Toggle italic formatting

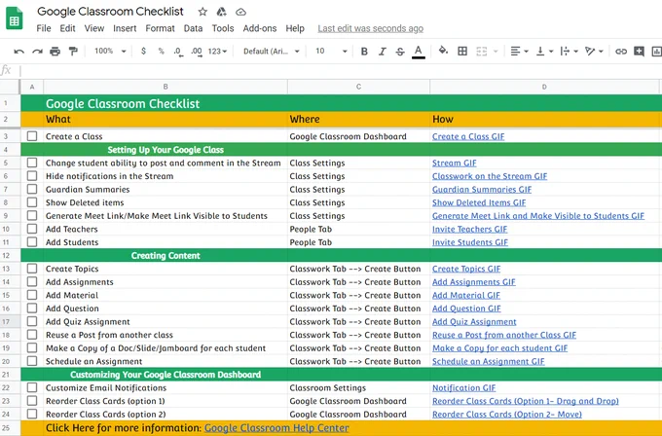point(382,52)
